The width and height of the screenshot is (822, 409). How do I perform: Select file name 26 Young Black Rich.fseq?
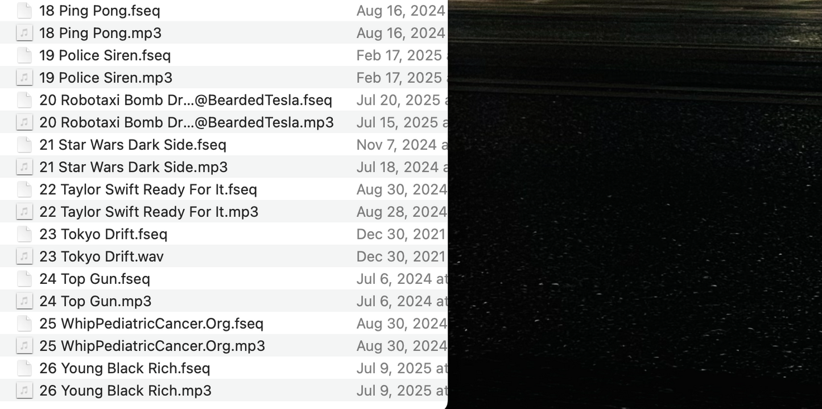[125, 368]
